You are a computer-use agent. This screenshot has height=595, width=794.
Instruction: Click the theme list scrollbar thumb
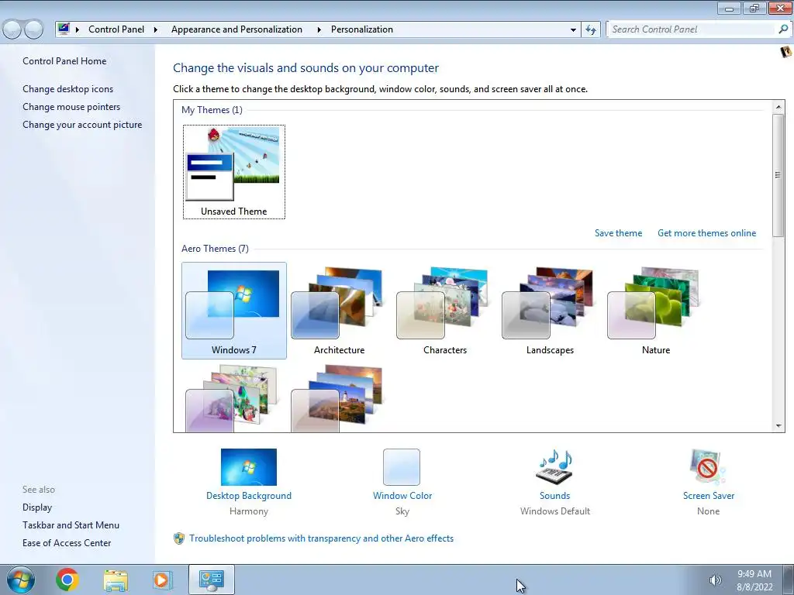coord(778,175)
